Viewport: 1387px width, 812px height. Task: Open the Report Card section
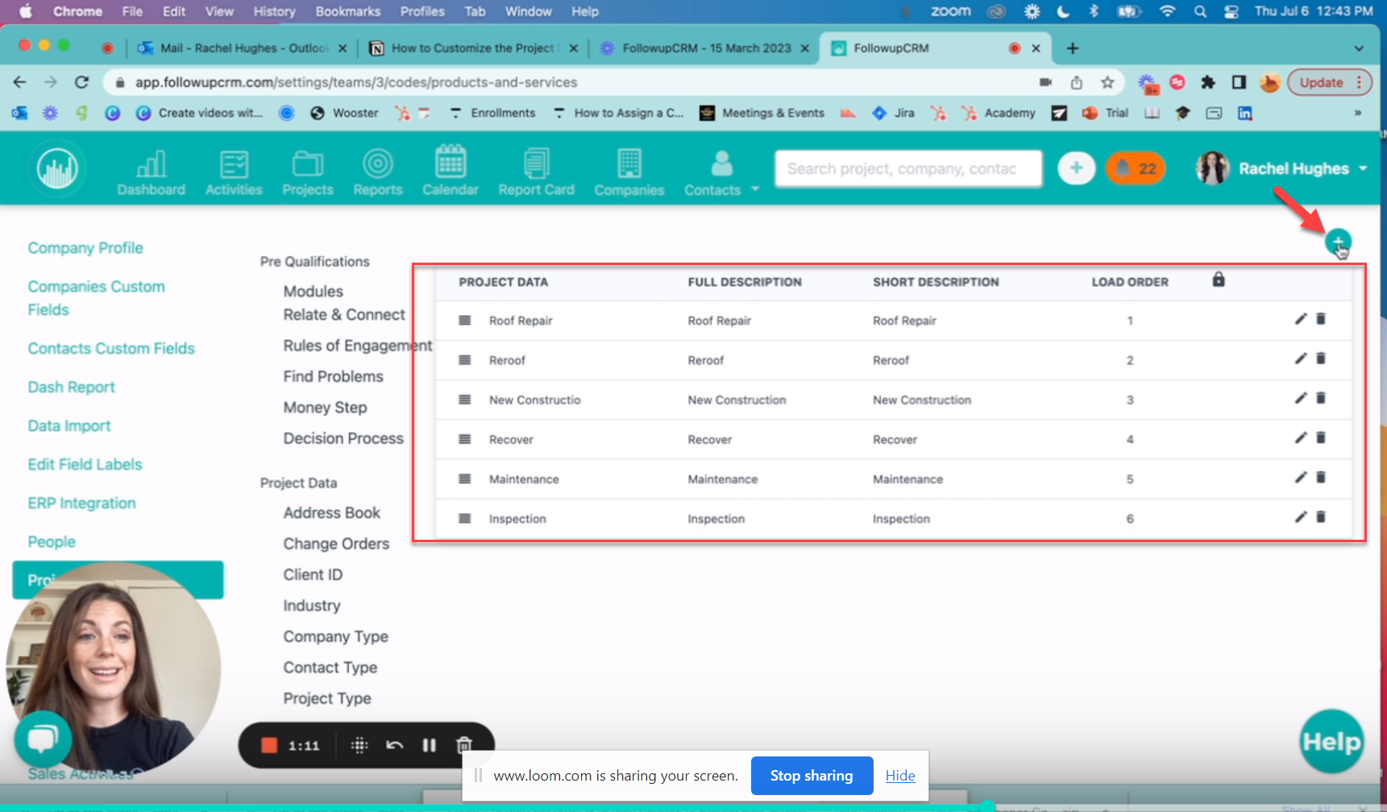536,170
